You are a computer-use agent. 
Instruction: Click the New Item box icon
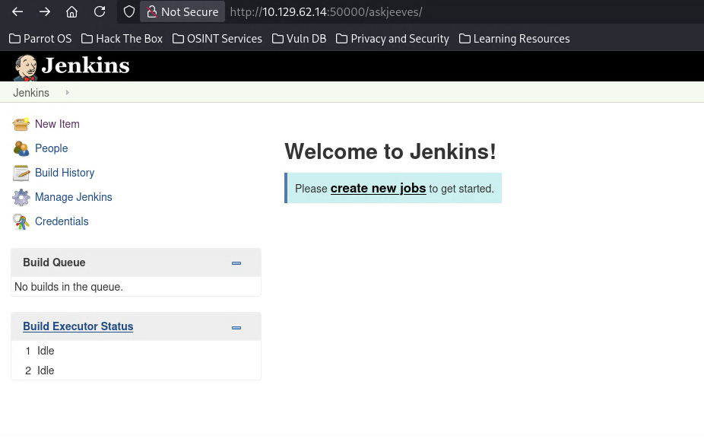coord(21,124)
